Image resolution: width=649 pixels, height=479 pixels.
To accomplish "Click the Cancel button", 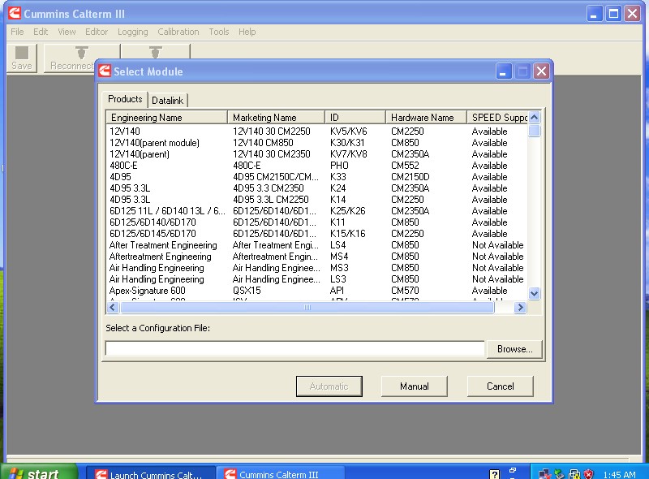I will pos(500,386).
